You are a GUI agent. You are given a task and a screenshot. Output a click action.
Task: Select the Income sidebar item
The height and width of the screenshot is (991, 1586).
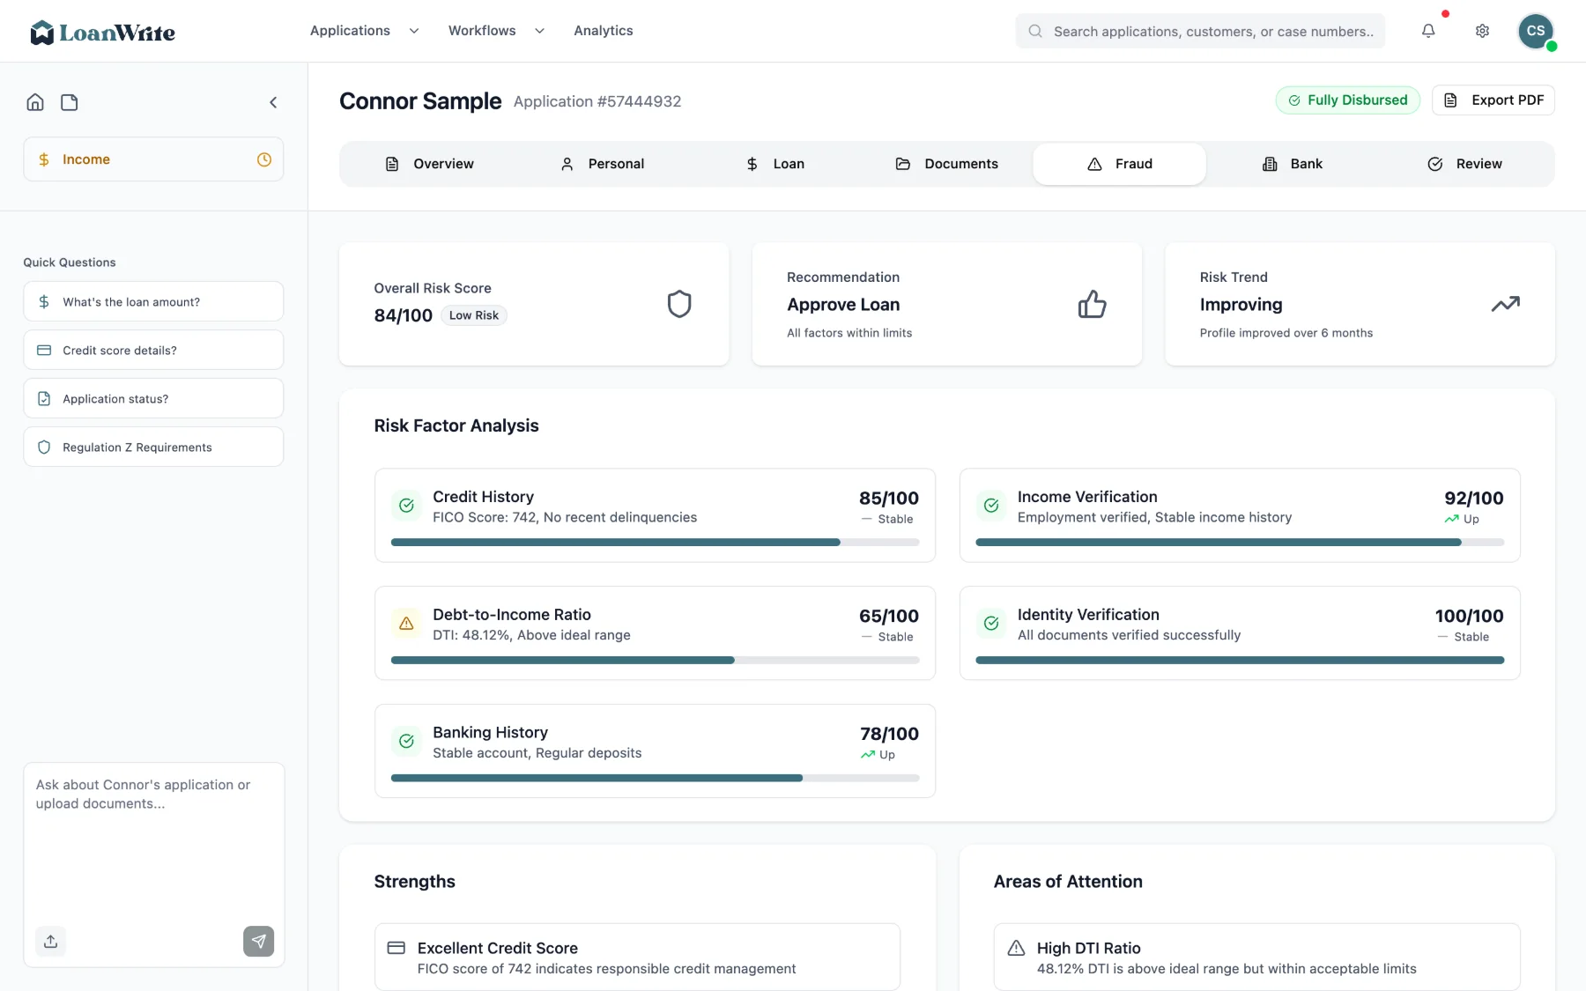point(153,159)
